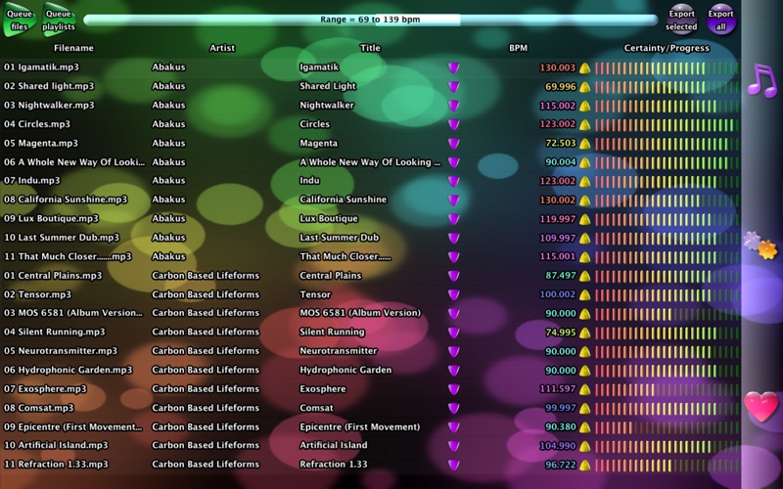Select file 10 Artificial Island.mp3

click(56, 446)
